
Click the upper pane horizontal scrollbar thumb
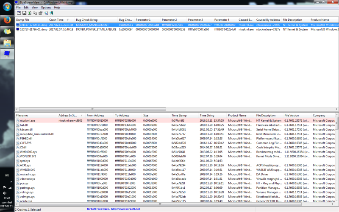click(92, 109)
